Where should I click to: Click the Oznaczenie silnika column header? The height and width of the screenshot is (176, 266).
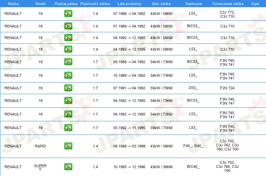pos(227,3)
